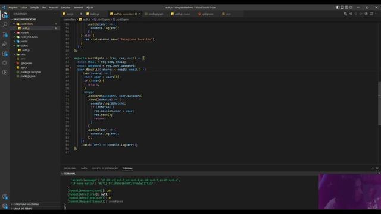Open the Executar menu
Image resolution: width=381 pixels, height=214 pixels.
(65, 8)
